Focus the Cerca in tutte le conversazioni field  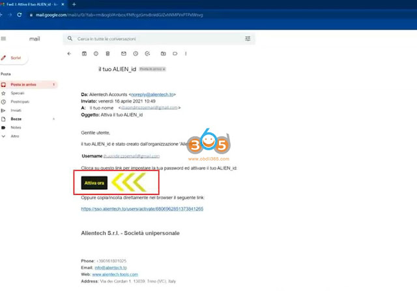coord(159,39)
